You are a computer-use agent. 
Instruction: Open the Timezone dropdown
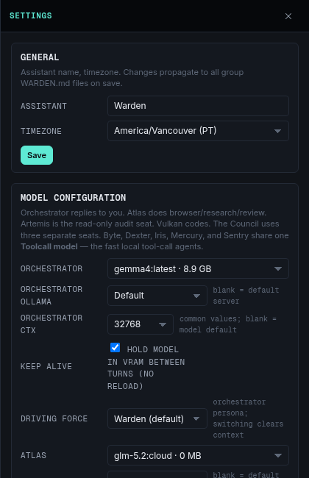(198, 131)
